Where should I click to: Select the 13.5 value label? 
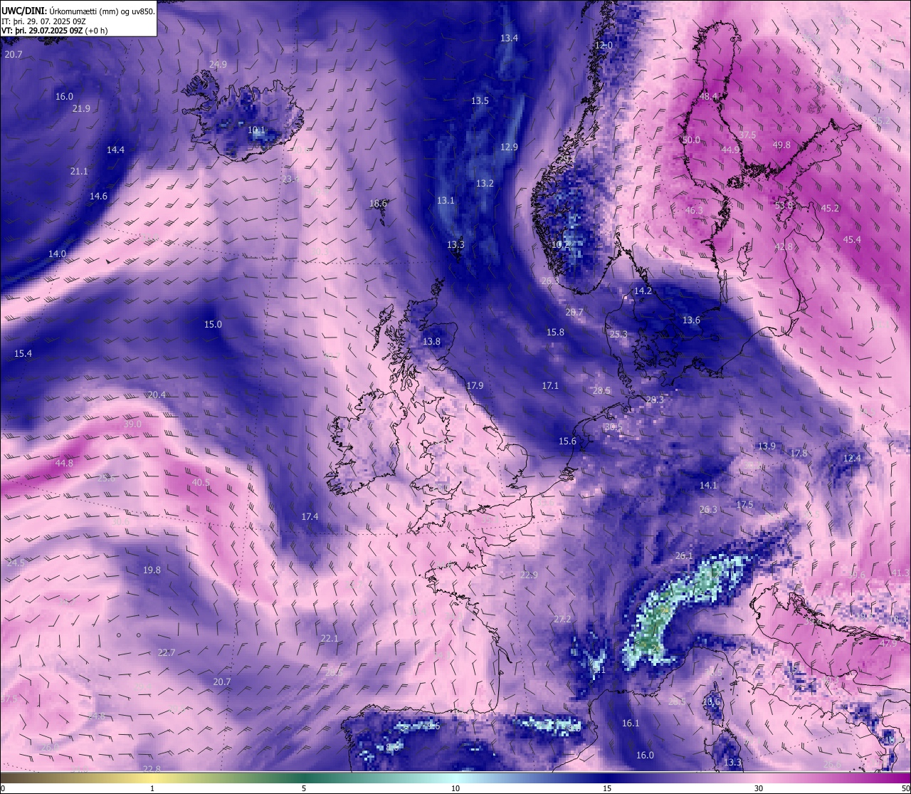tap(480, 100)
